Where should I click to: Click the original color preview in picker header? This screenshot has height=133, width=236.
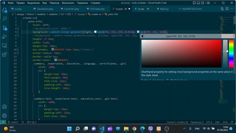(228, 36)
